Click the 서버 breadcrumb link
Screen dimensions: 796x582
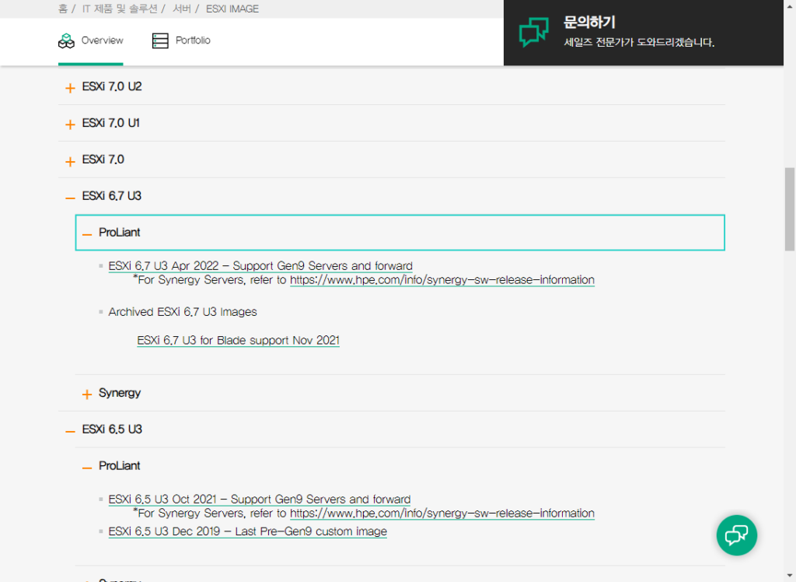click(182, 9)
